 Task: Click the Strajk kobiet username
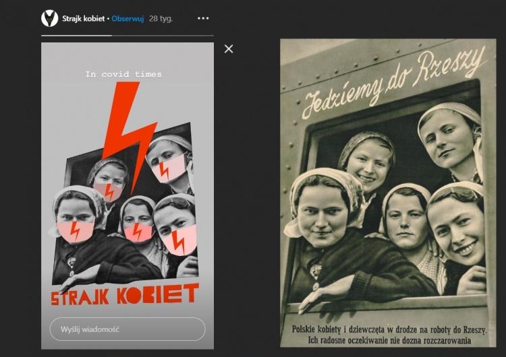coord(83,19)
